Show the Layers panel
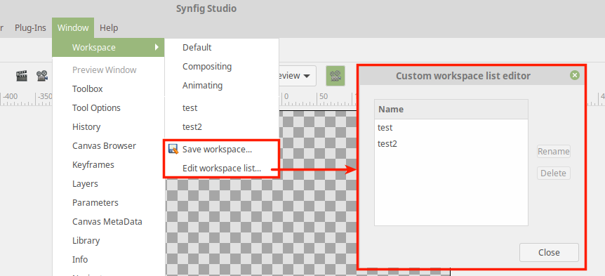 click(85, 183)
